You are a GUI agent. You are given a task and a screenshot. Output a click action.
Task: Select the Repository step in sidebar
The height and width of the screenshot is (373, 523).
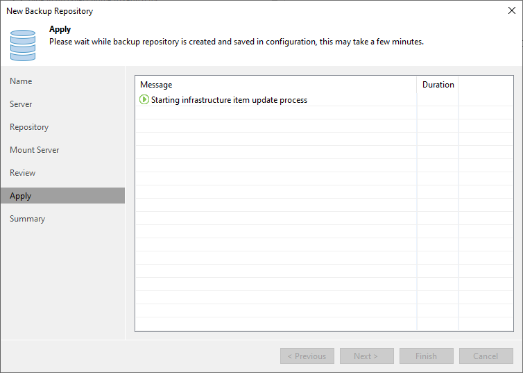point(29,127)
